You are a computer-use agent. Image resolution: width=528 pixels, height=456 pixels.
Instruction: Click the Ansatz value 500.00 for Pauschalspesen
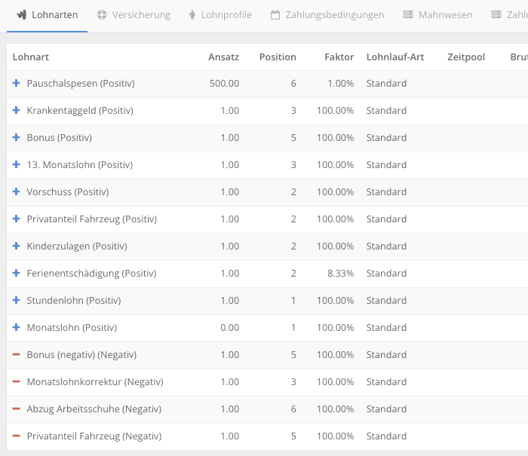pos(224,83)
